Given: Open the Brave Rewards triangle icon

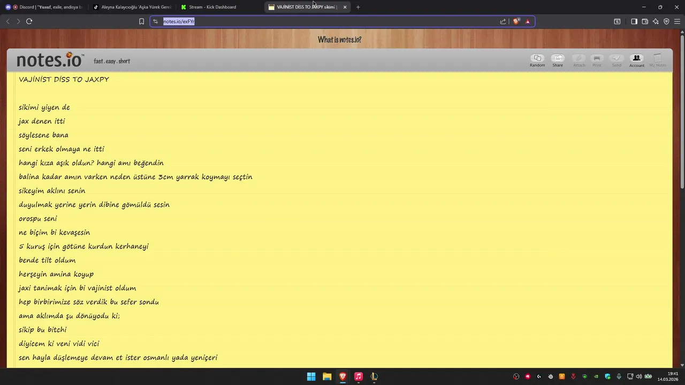Looking at the screenshot, I should click(x=528, y=21).
